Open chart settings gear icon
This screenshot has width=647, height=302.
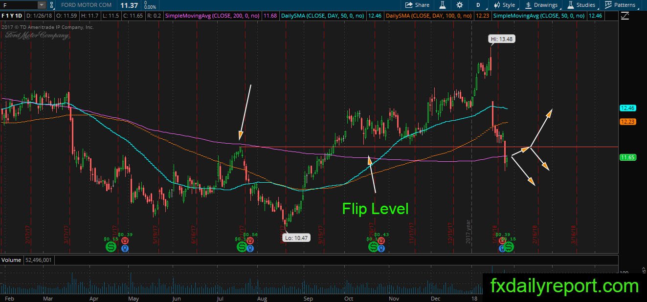(459, 5)
